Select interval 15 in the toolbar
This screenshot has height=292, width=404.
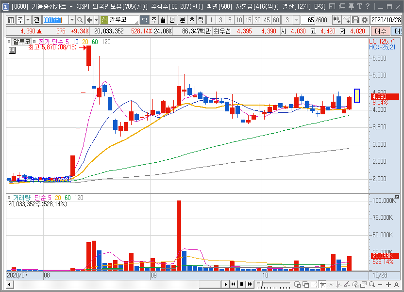pyautogui.click(x=249, y=20)
